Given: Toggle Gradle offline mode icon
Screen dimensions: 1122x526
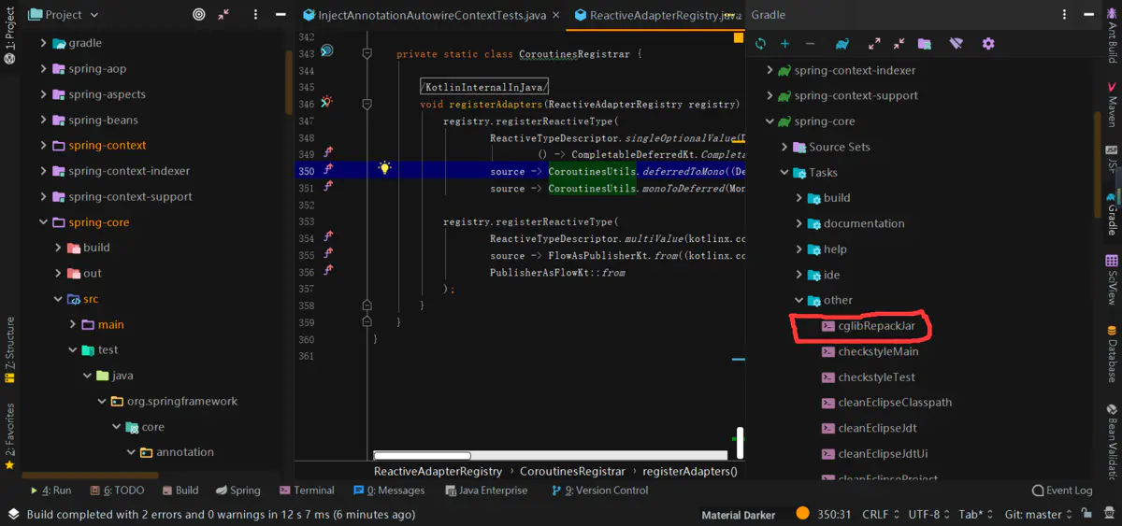Looking at the screenshot, I should (956, 44).
